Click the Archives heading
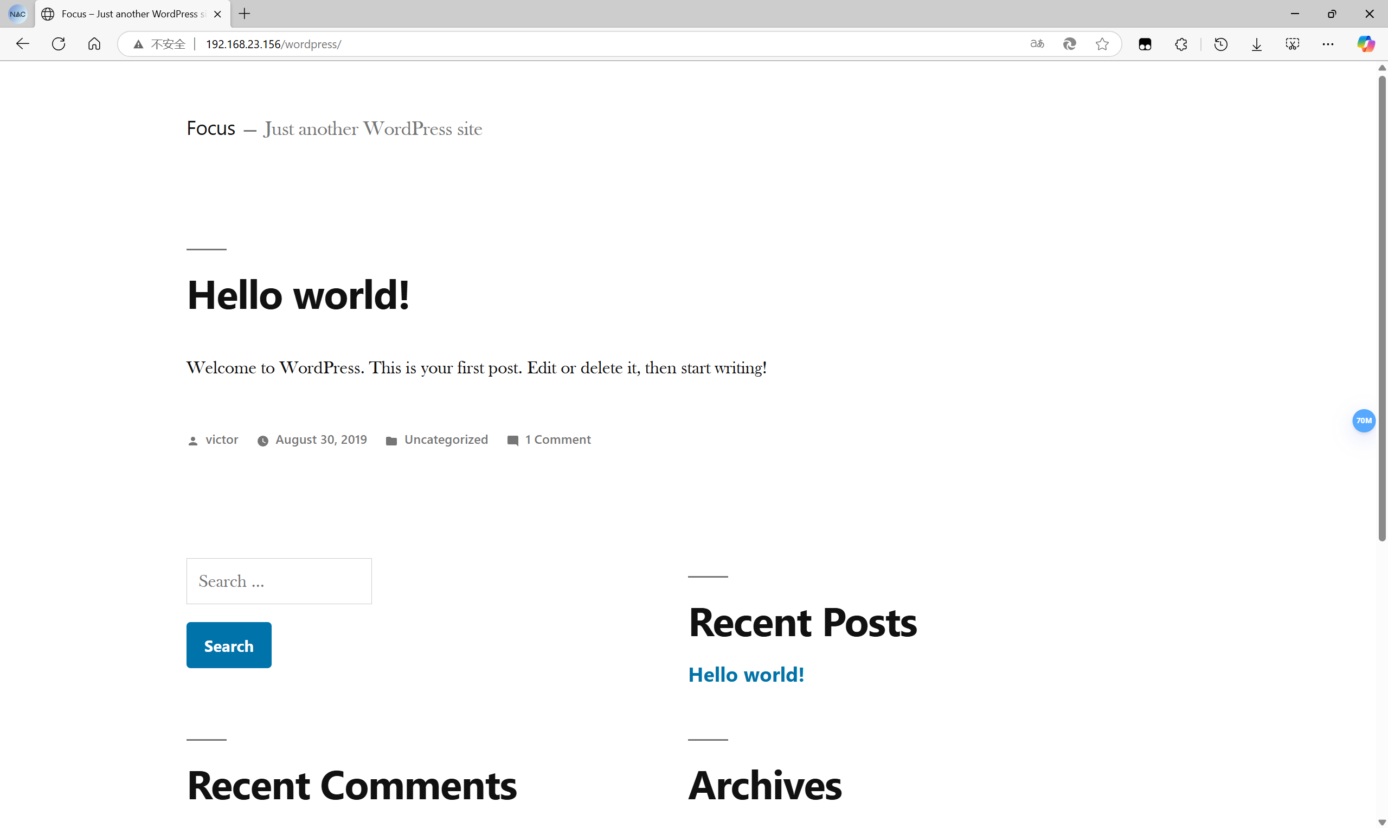The image size is (1388, 828). click(765, 785)
